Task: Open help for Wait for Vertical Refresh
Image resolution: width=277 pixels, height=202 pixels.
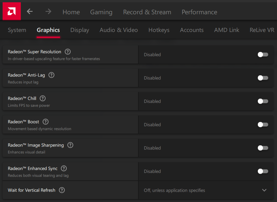Action: point(62,190)
